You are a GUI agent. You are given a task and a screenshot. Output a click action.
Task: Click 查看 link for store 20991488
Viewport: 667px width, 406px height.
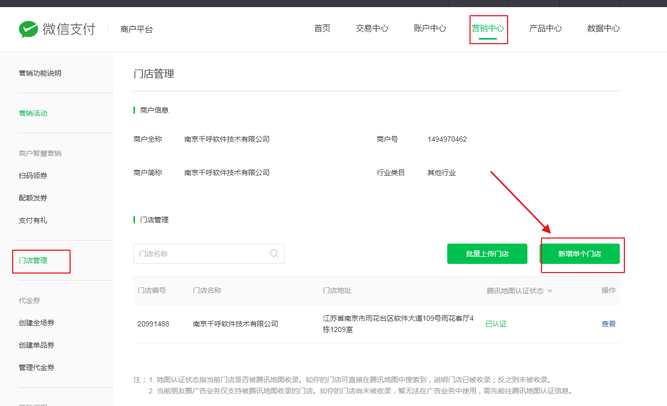[609, 324]
